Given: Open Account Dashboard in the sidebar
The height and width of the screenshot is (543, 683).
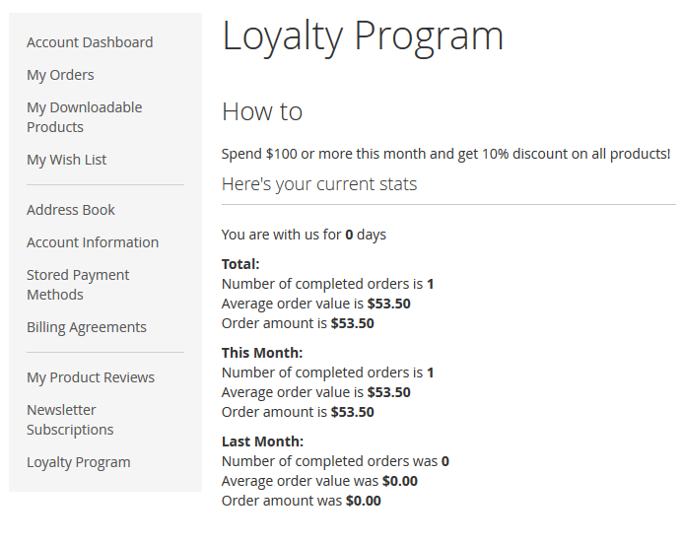Looking at the screenshot, I should (90, 42).
